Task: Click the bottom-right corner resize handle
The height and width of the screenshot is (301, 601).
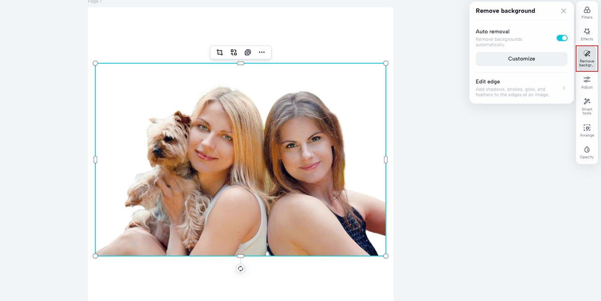Action: tap(386, 256)
